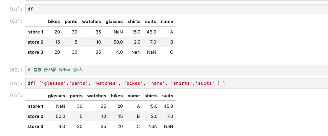This screenshot has height=136, width=328.
Task: Click the 50.0 glasses value in the [61] output table
Action: 118,42
